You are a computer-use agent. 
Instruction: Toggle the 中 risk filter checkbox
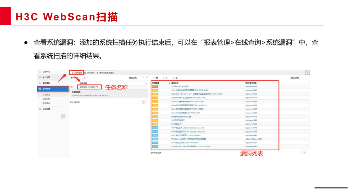click(164, 78)
